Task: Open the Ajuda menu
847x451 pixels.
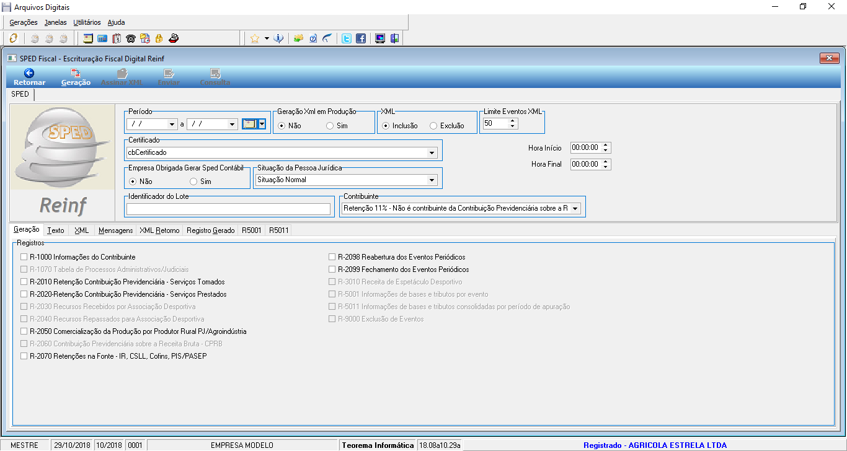Action: point(116,22)
